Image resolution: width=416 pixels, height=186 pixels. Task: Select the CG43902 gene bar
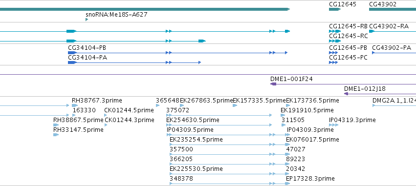click(393, 9)
